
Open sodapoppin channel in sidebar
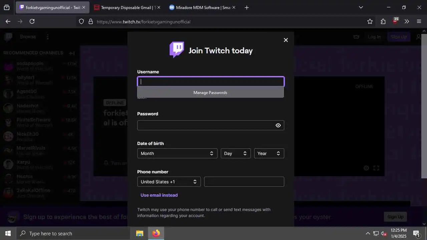pyautogui.click(x=40, y=66)
